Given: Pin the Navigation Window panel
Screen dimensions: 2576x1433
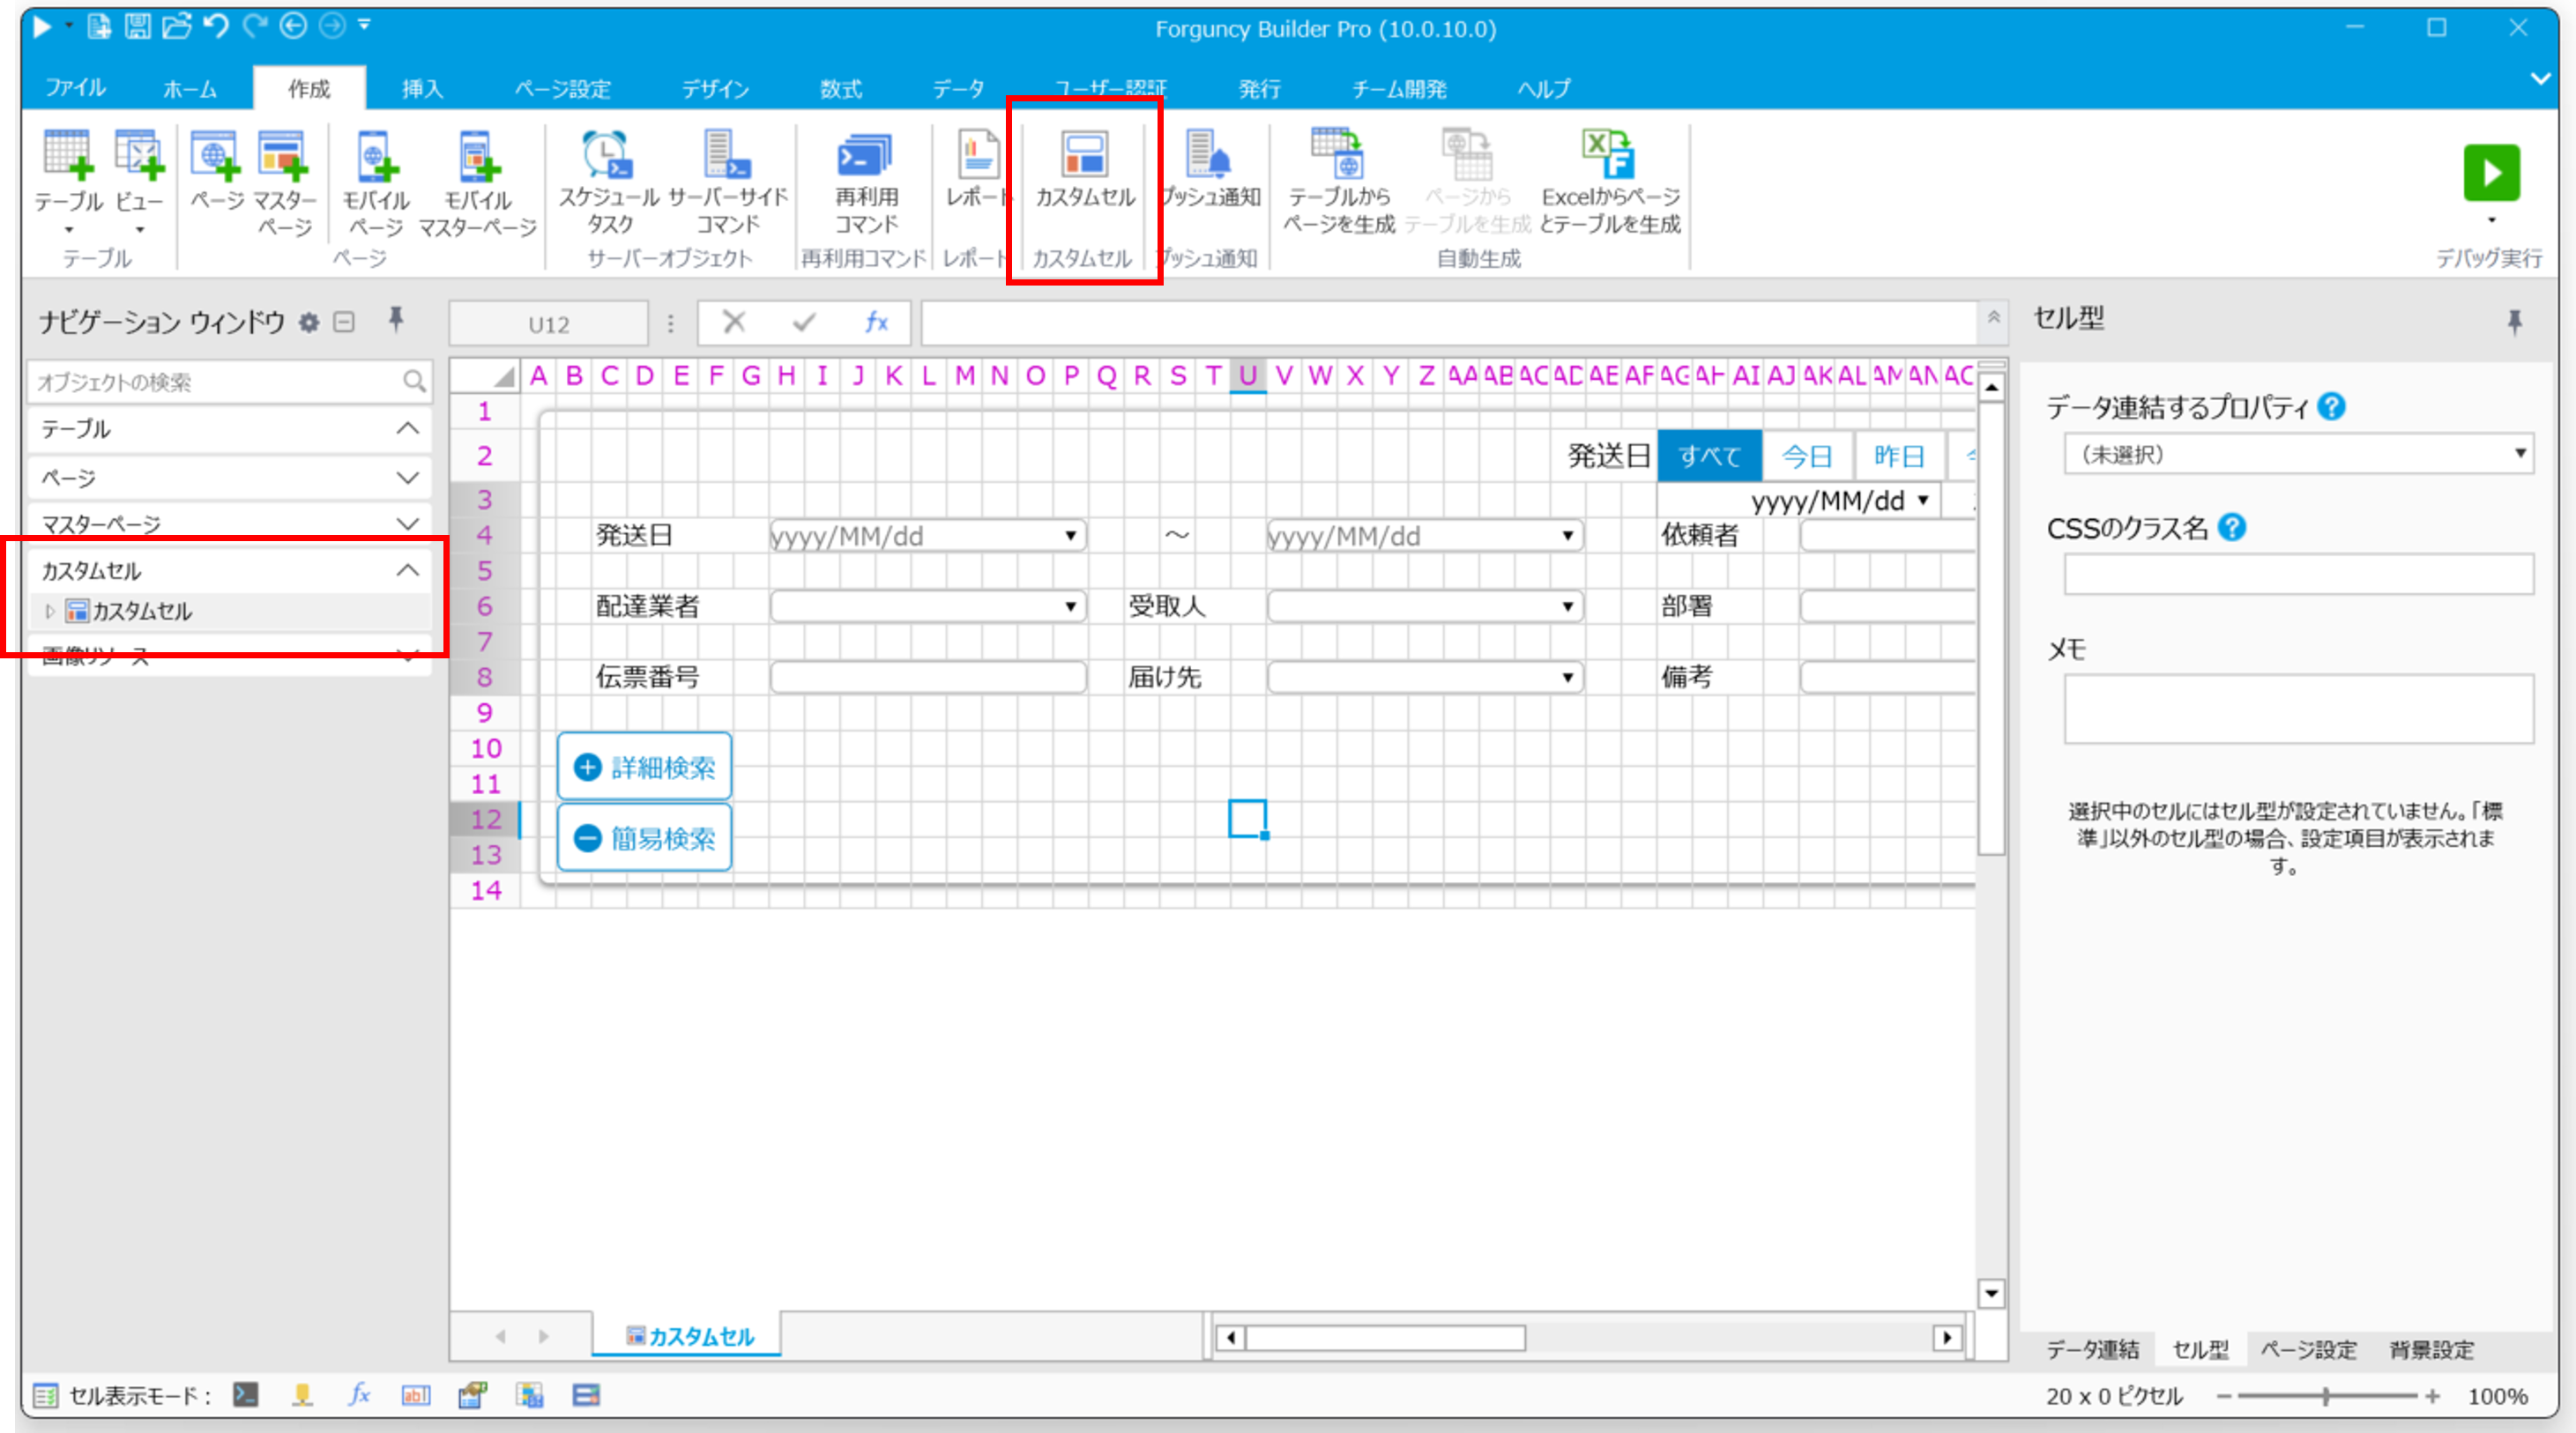Looking at the screenshot, I should (396, 320).
